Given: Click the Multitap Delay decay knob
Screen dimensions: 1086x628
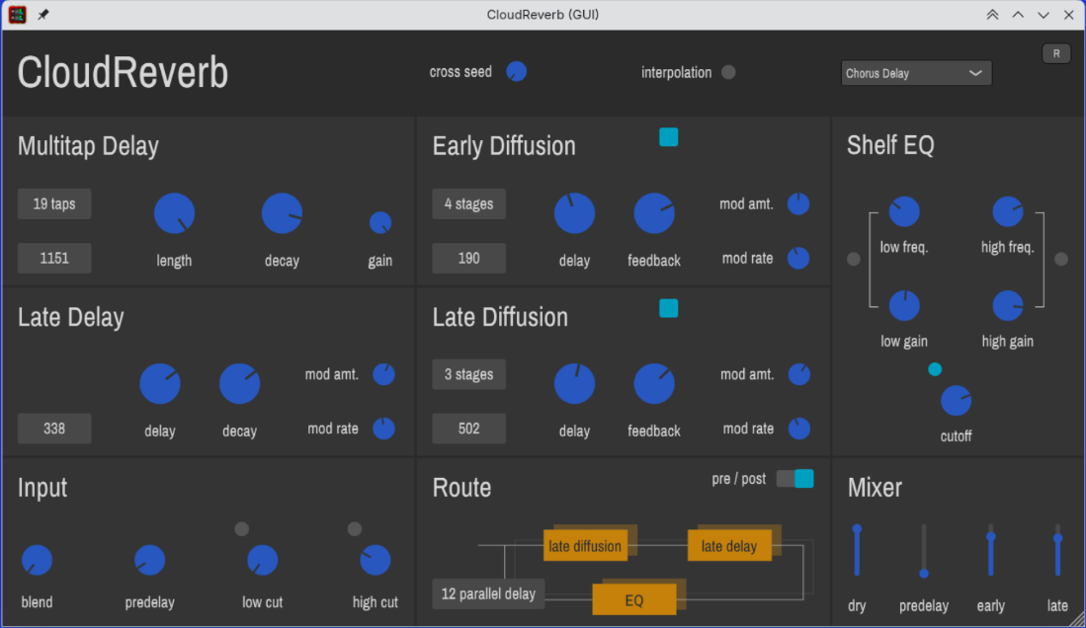Looking at the screenshot, I should click(282, 213).
